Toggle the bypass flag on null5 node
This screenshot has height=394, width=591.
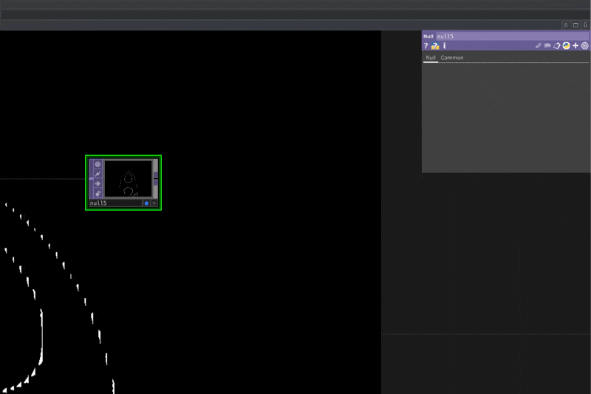click(98, 174)
